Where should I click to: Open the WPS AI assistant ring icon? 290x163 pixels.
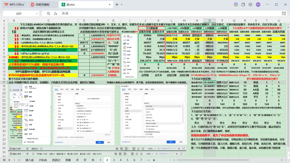point(236,5)
